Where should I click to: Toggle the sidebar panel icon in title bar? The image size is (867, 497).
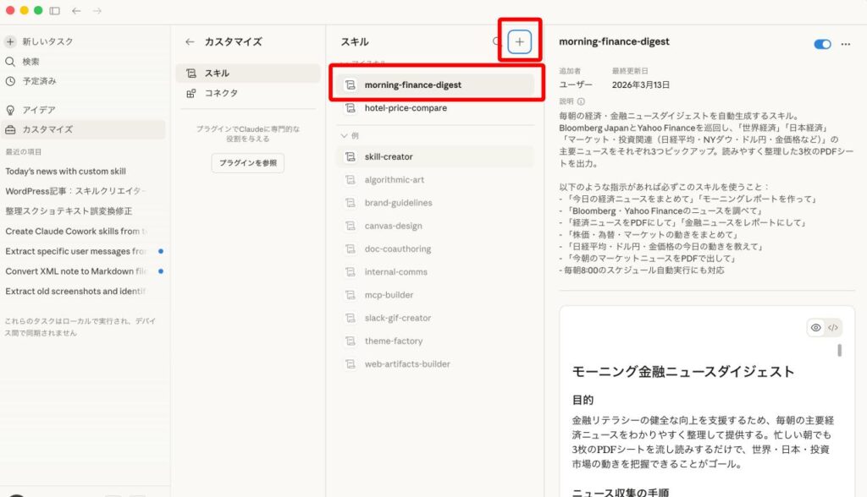[55, 10]
